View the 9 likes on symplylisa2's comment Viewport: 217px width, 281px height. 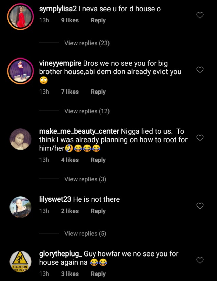[x=70, y=20]
